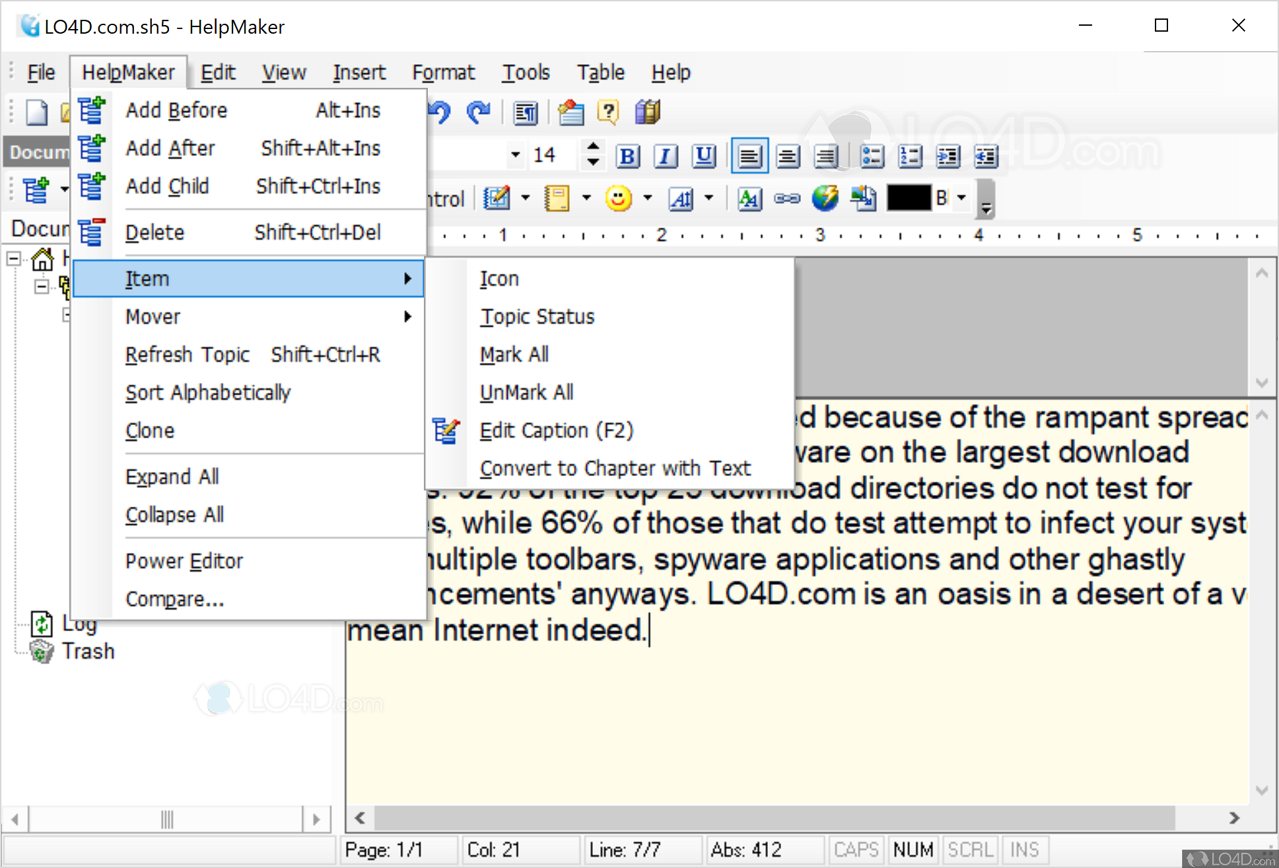The image size is (1279, 868).
Task: Click Power Editor menu command
Action: (184, 561)
